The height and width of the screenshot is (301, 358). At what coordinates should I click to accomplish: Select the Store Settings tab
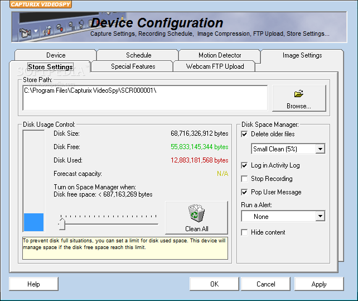click(50, 67)
